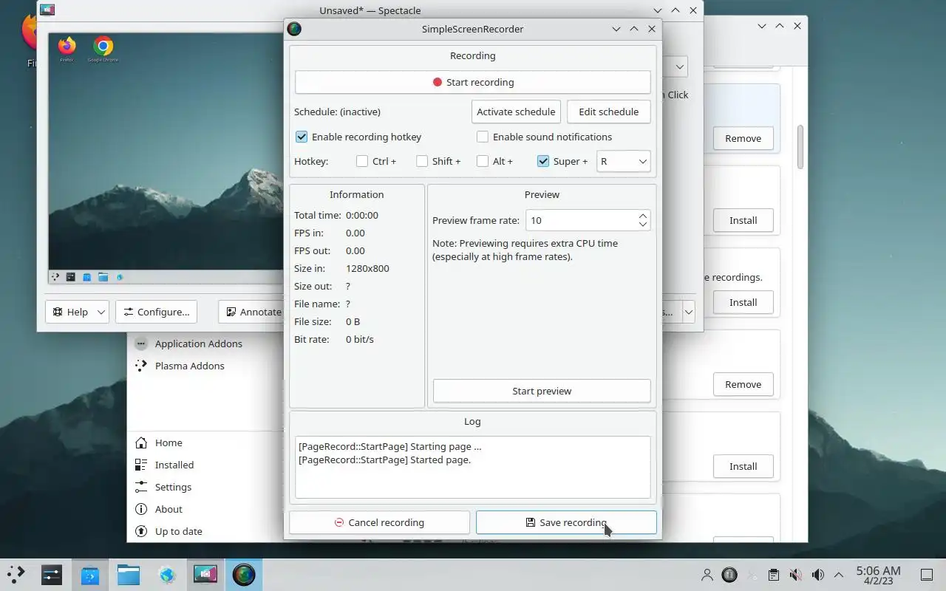Click the Start recording button

pyautogui.click(x=472, y=82)
